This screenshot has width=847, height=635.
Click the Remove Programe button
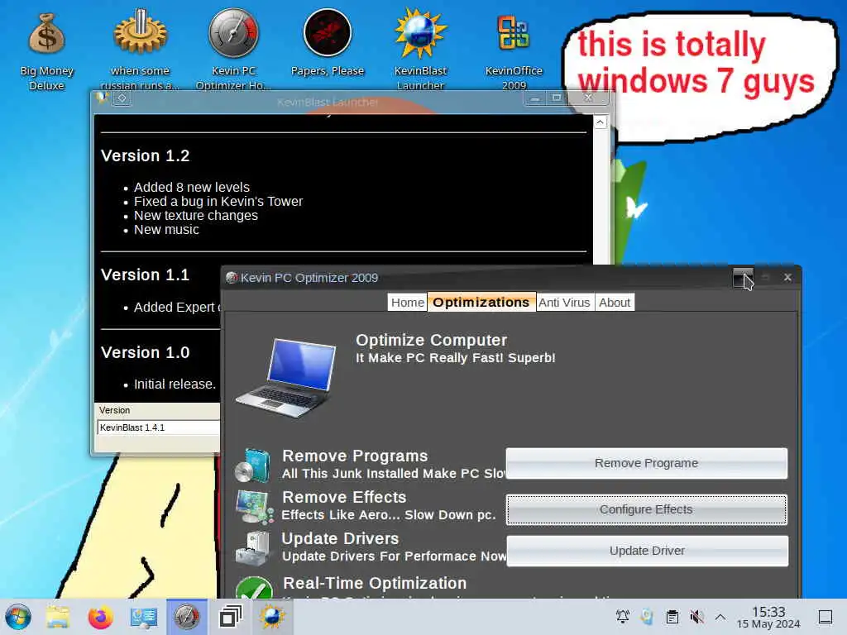point(647,463)
